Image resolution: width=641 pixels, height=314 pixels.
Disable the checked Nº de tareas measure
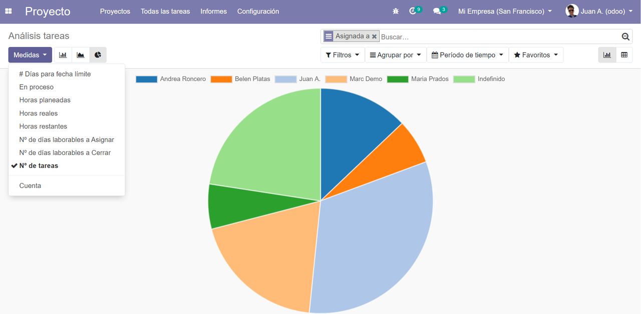pyautogui.click(x=39, y=165)
